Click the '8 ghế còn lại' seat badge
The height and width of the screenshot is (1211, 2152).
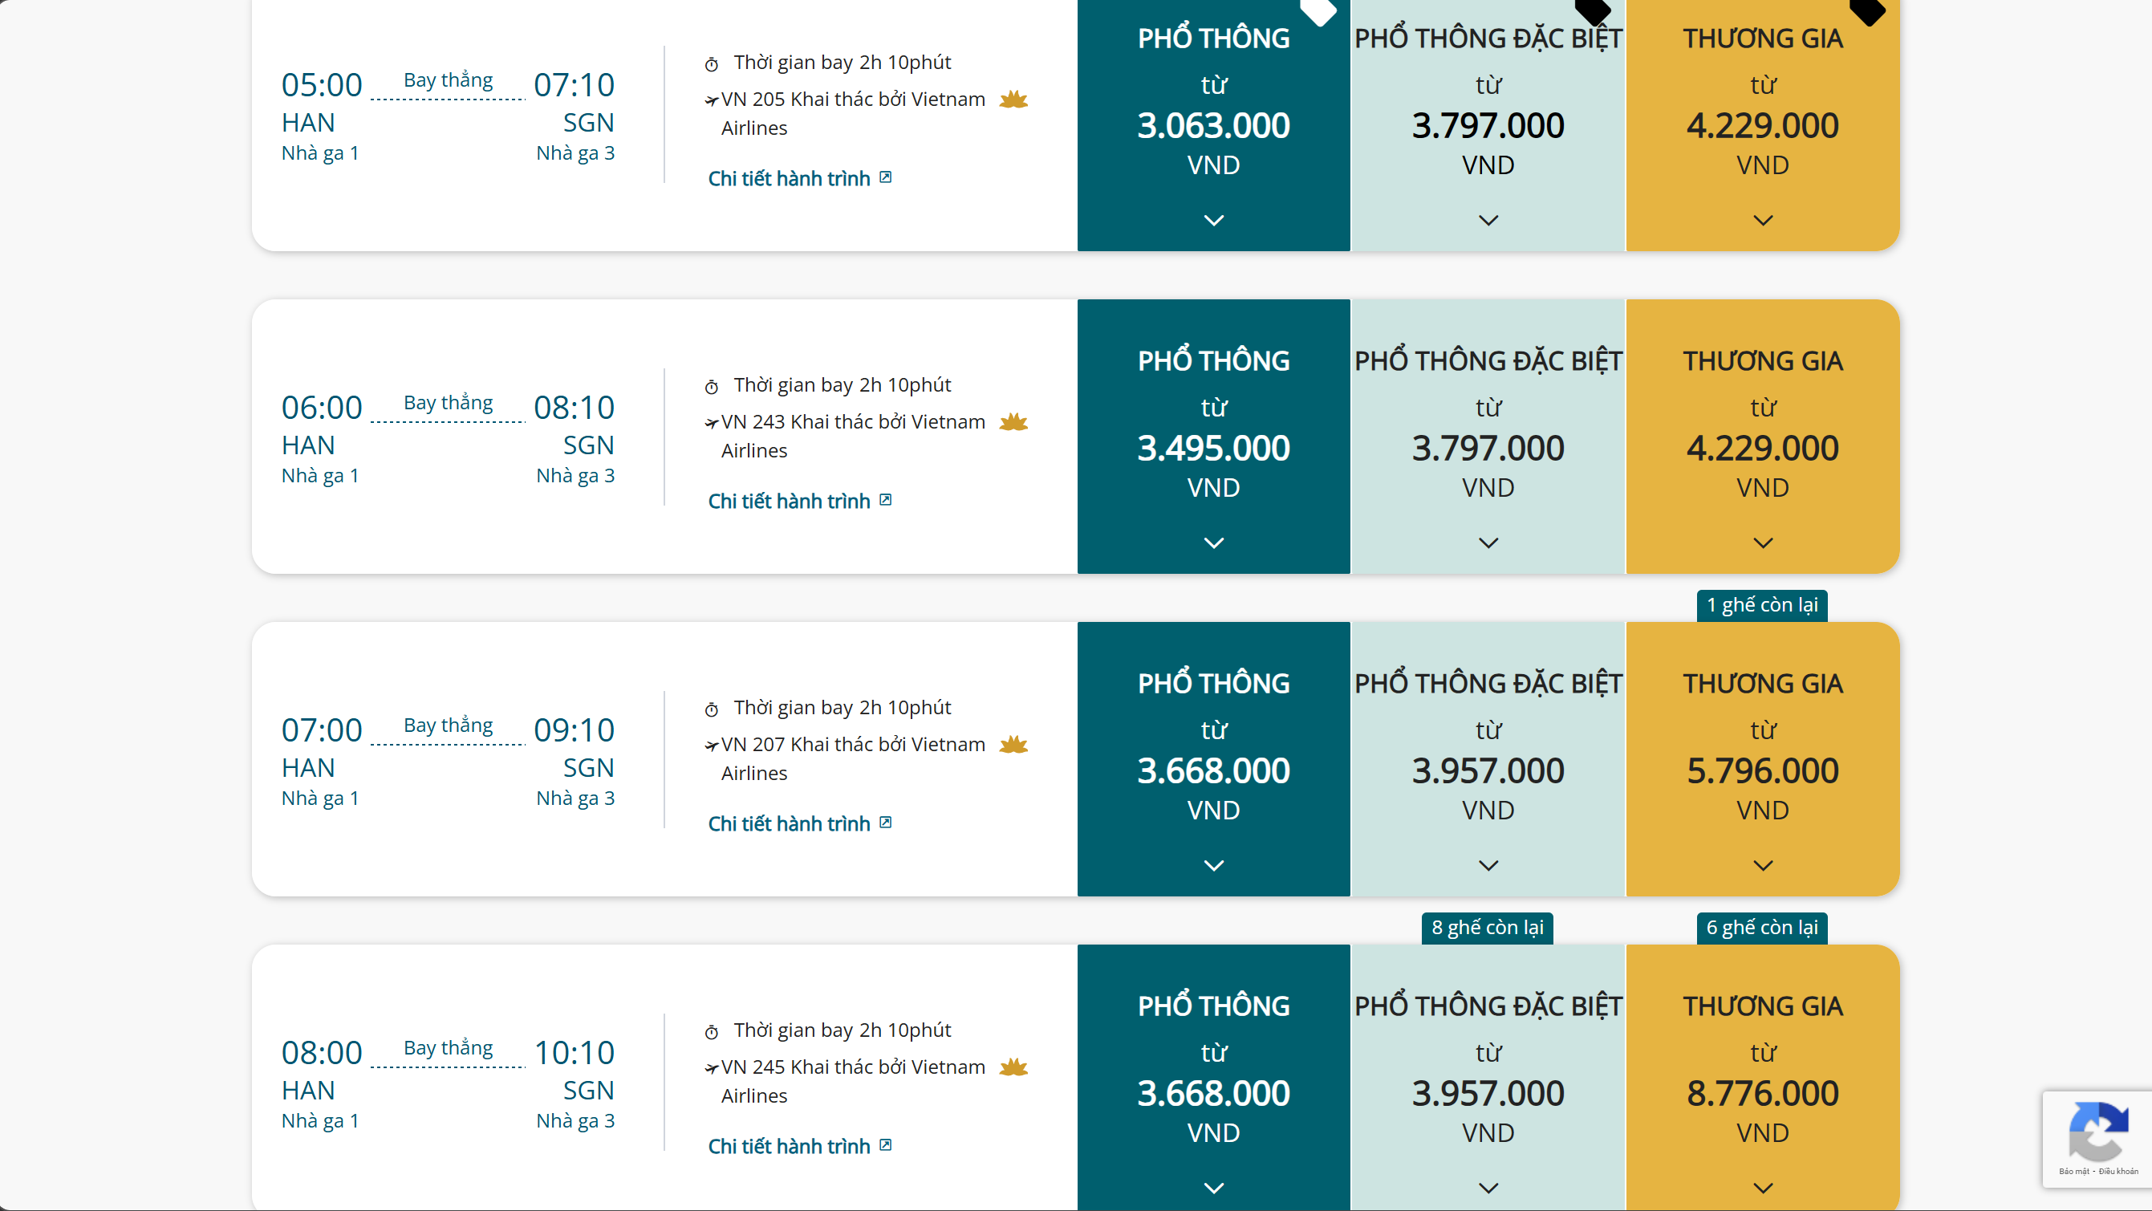point(1487,928)
